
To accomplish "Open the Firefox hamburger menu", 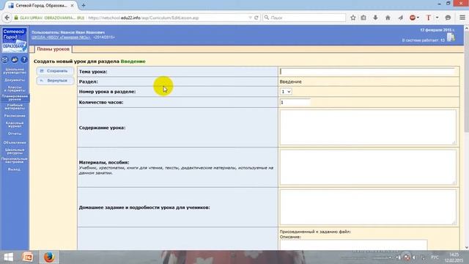I will (x=462, y=18).
